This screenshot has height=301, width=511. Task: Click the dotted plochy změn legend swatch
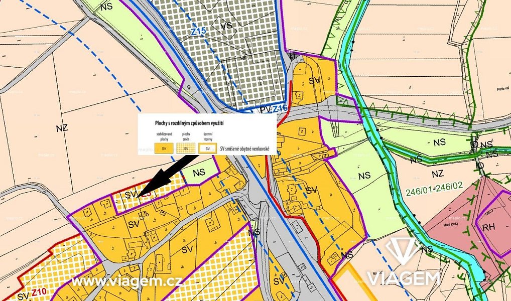[186, 148]
